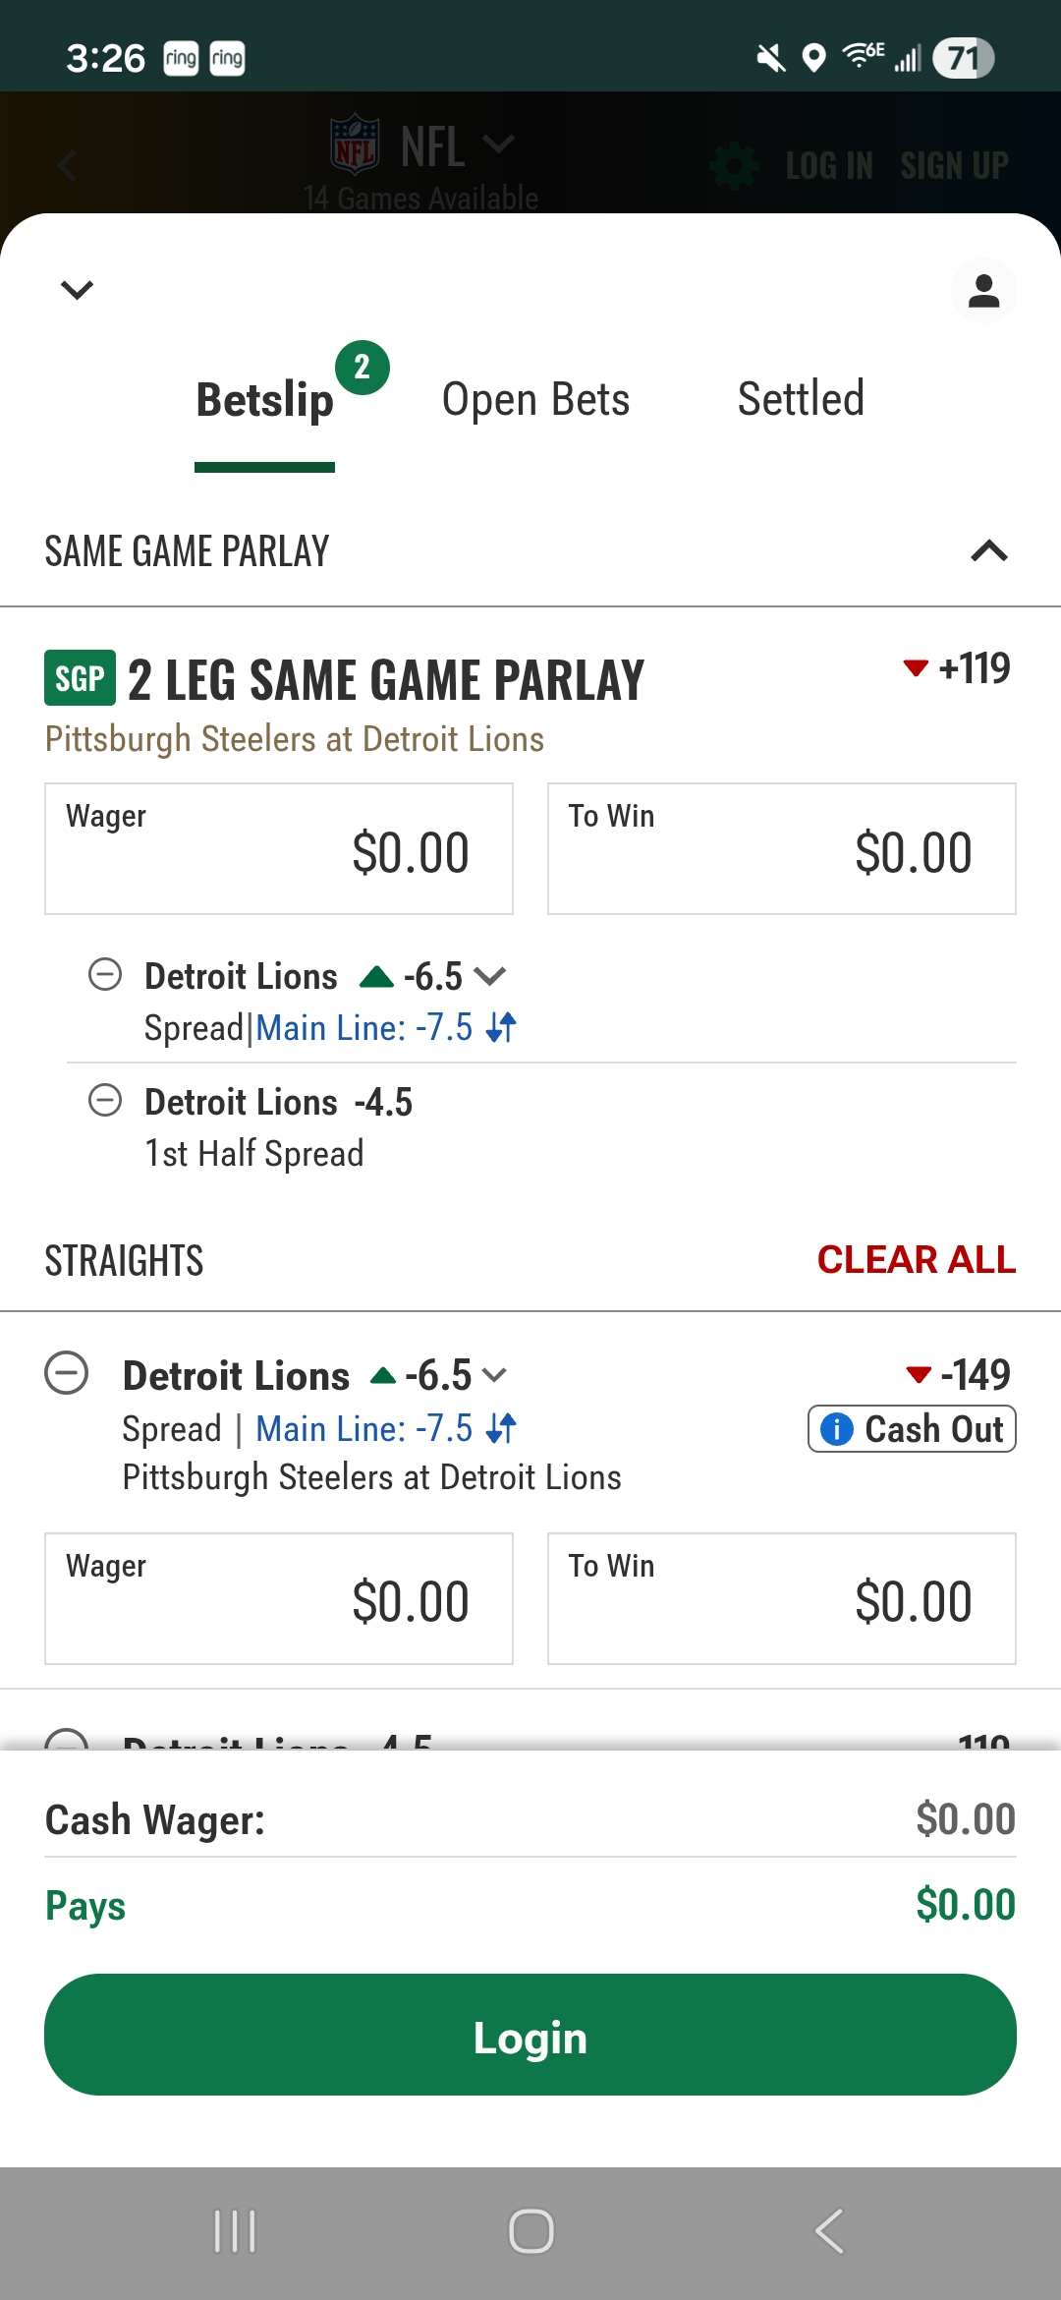1061x2300 pixels.
Task: Tap the Clear All link
Action: pyautogui.click(x=916, y=1260)
